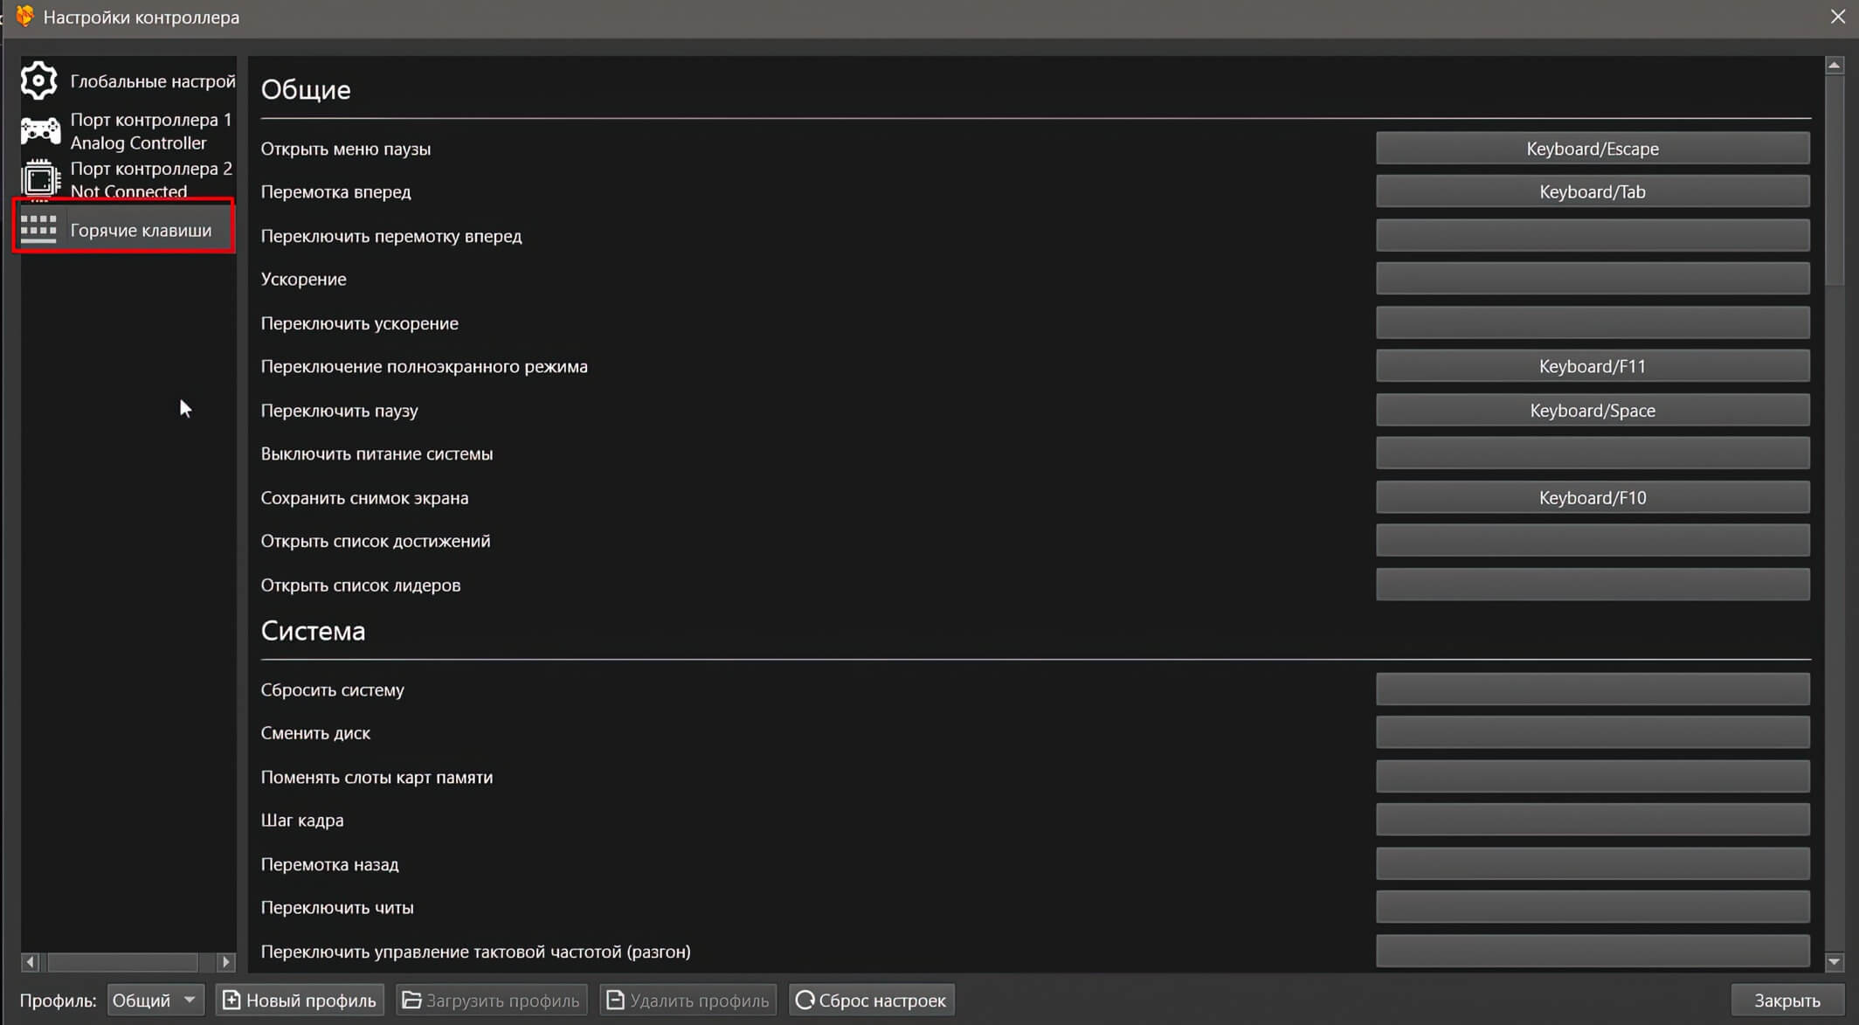Rebind Keyboard/F11 fullscreen toggle

pyautogui.click(x=1593, y=366)
